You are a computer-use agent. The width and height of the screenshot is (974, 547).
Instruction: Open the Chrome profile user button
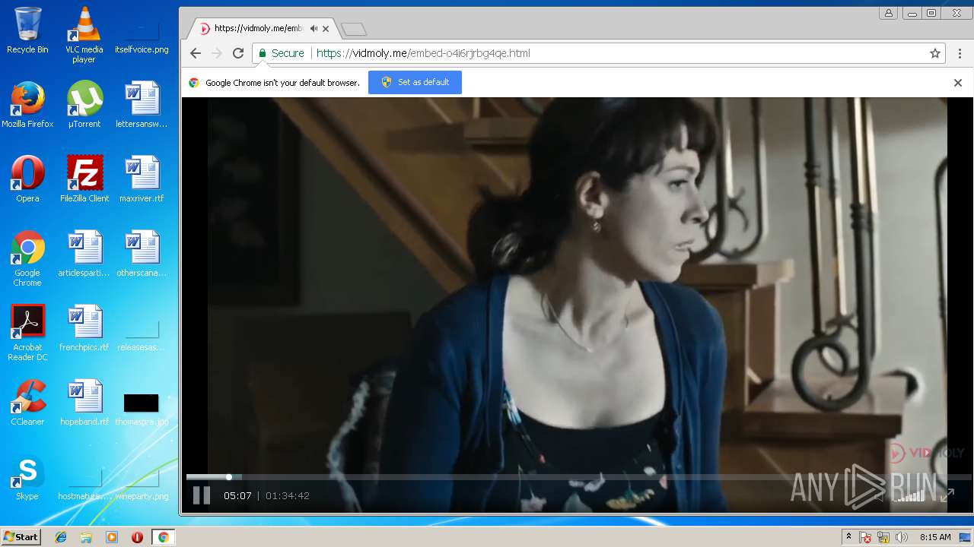pos(888,13)
